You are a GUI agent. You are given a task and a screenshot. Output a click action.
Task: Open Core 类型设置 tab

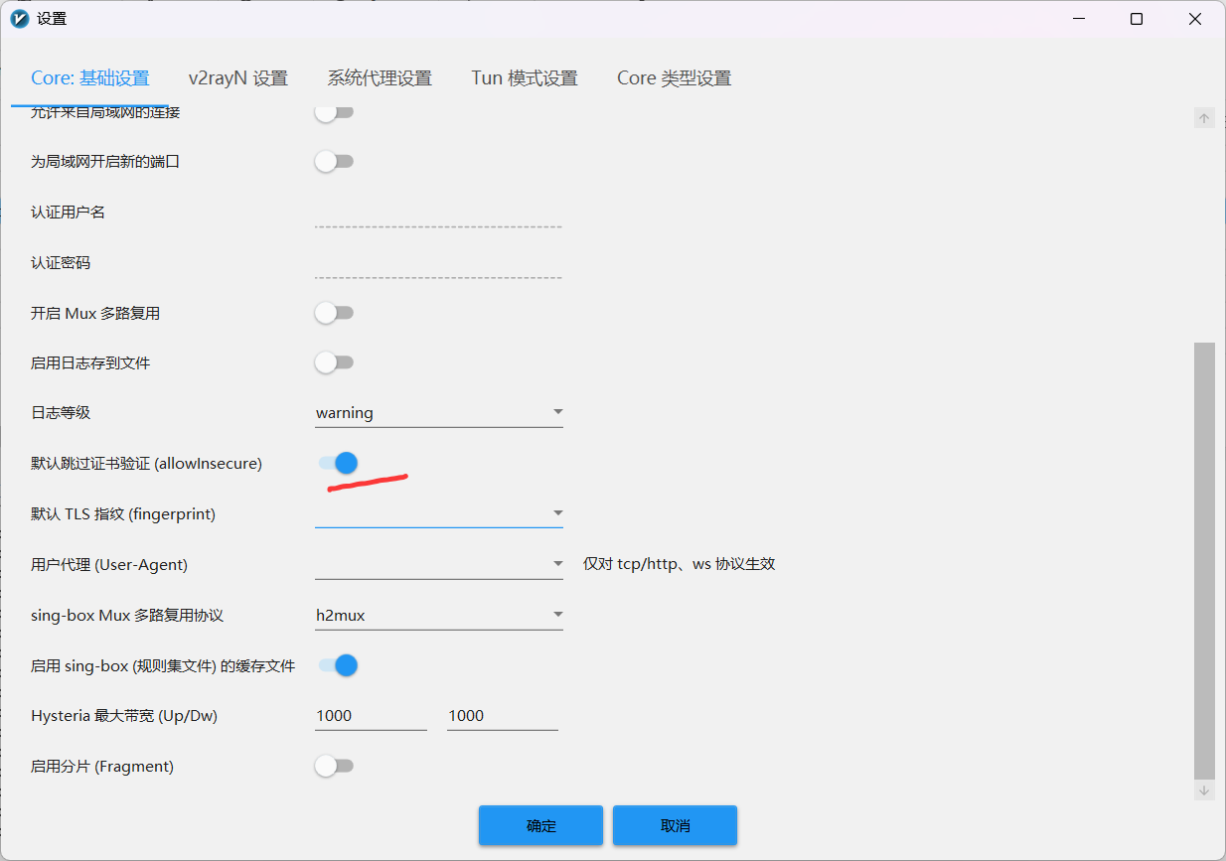[674, 78]
